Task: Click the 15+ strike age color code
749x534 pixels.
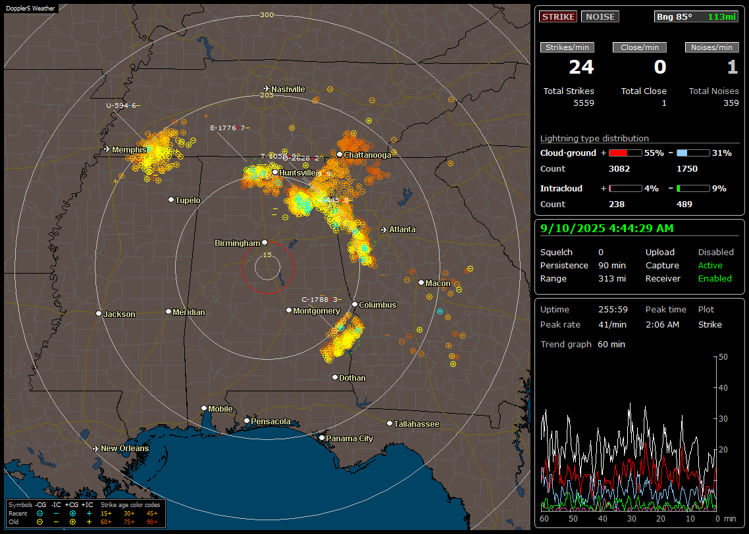Action: coord(106,514)
